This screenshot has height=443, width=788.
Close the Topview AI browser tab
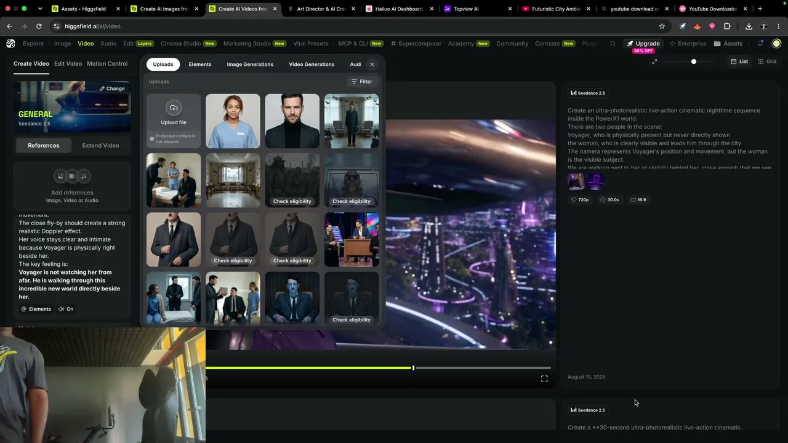tap(510, 9)
